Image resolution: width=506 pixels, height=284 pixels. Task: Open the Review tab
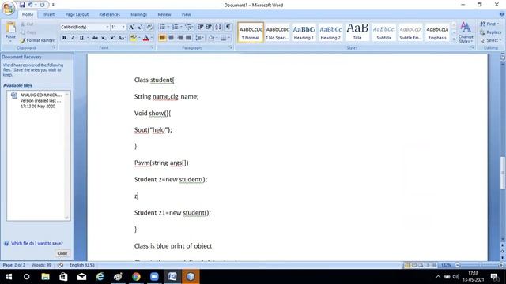click(164, 14)
